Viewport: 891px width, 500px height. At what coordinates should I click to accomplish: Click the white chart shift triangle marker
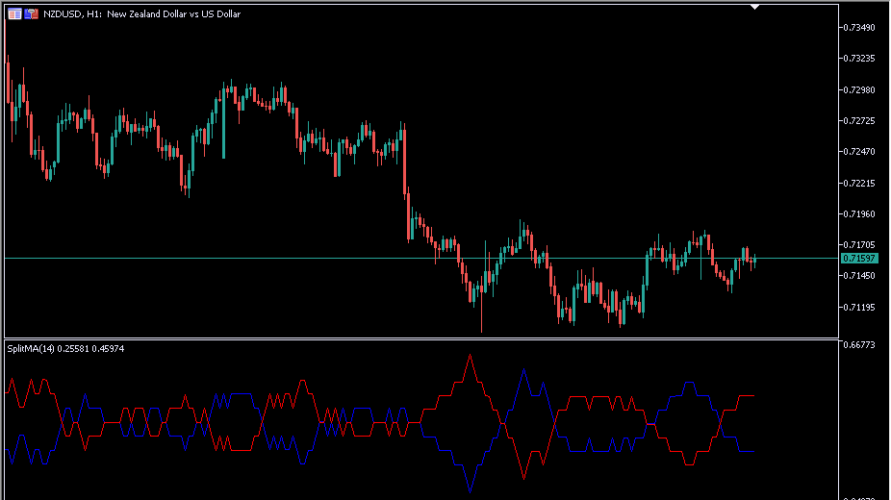pos(755,7)
